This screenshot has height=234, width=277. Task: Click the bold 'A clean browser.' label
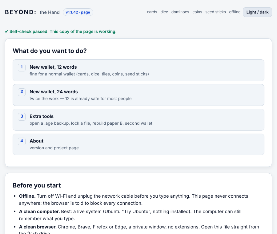click(38, 227)
